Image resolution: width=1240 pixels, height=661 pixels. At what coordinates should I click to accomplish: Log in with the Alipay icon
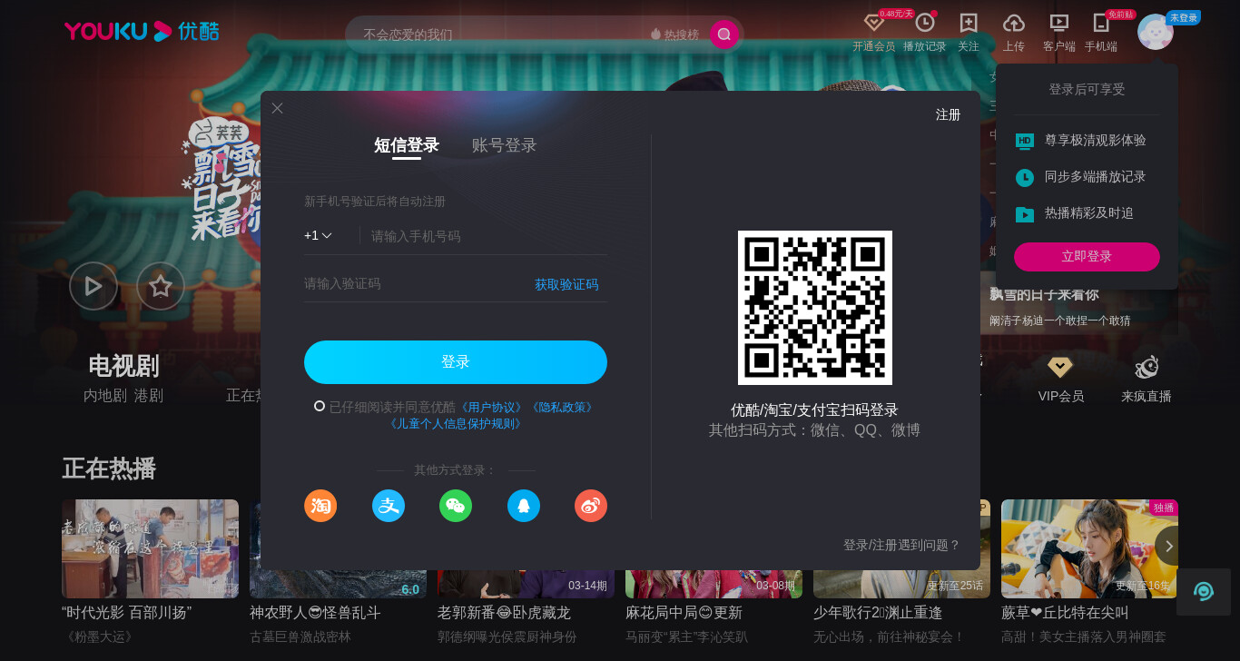(389, 506)
